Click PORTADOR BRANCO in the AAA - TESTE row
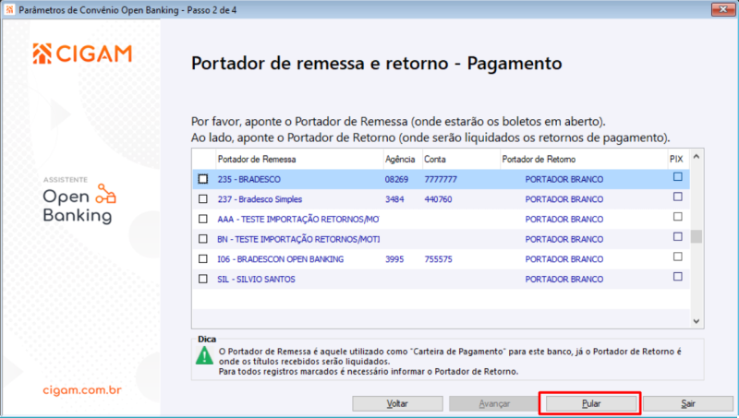The image size is (739, 418). pos(564,219)
